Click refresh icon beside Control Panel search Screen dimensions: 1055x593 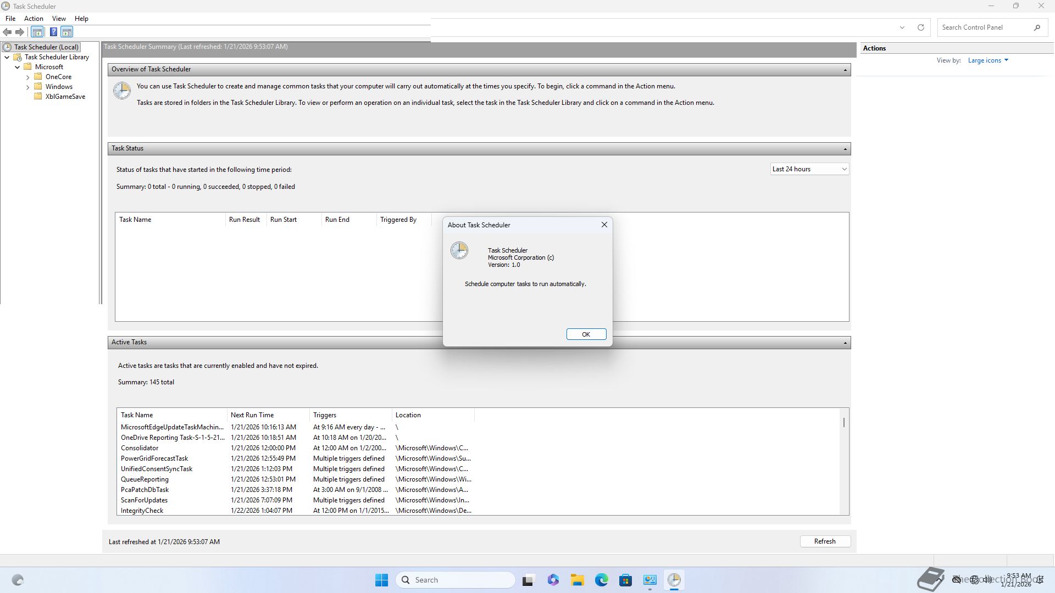click(921, 27)
